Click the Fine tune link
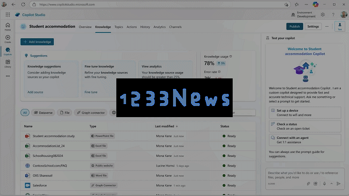This screenshot has height=196, width=349. [x=91, y=92]
